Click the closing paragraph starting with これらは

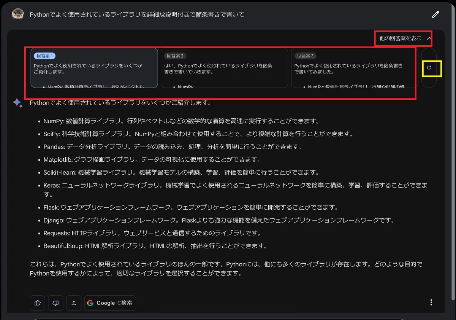(x=226, y=269)
